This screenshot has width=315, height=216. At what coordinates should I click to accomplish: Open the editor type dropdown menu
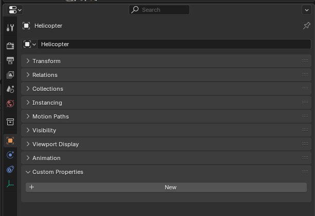[15, 10]
